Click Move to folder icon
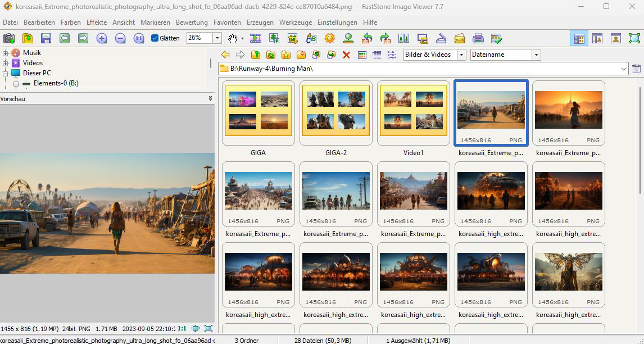The height and width of the screenshot is (344, 644). click(332, 55)
